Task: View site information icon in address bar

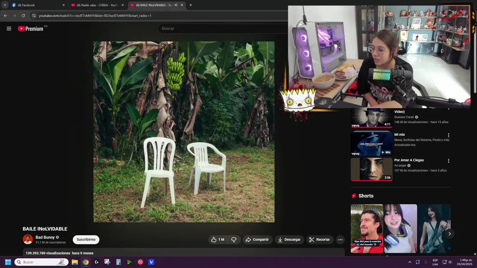Action: click(x=34, y=16)
